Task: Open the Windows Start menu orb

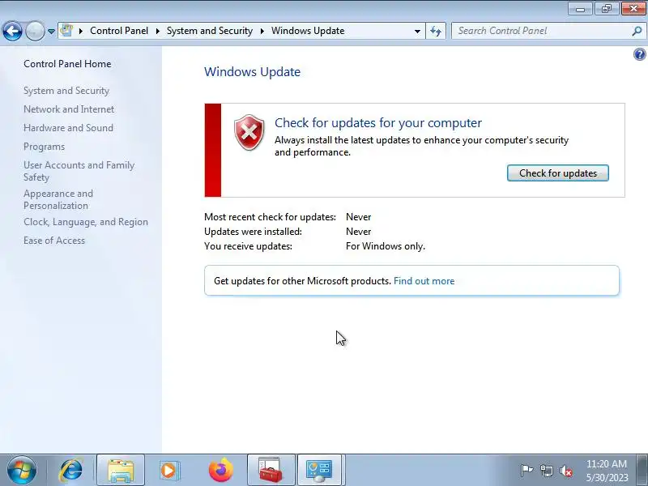Action: [22, 471]
